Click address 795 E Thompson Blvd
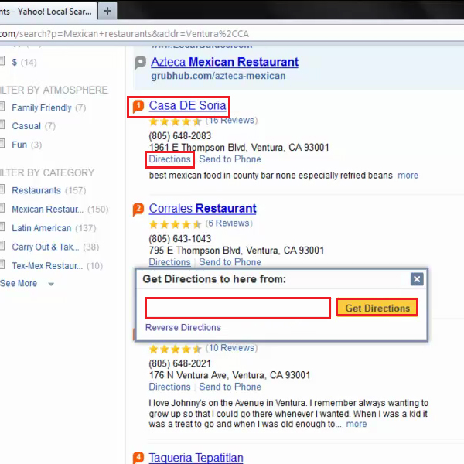 (237, 251)
